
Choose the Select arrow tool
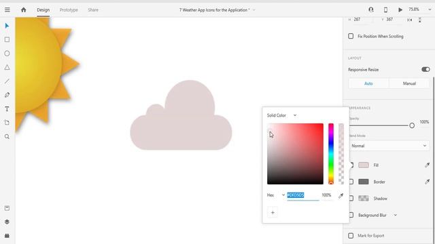[7, 26]
